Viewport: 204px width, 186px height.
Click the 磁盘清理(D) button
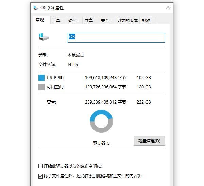click(149, 141)
